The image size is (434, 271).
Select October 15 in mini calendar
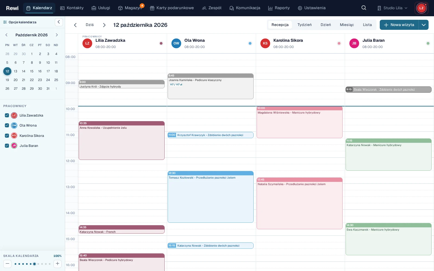[32, 71]
